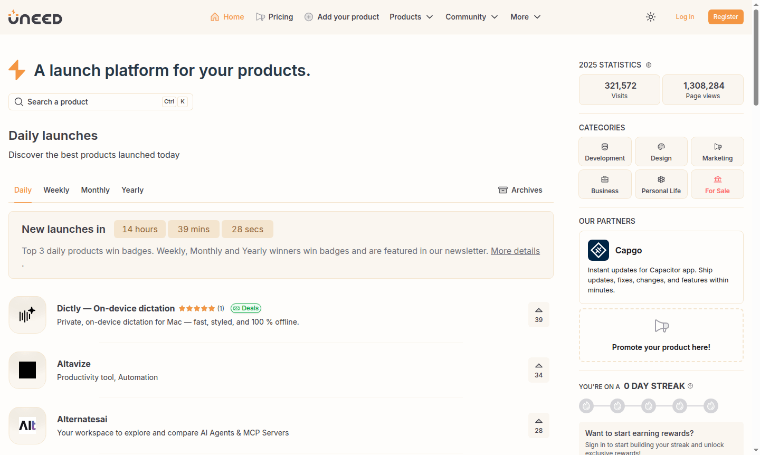760x455 pixels.
Task: Click the Uneed logo
Action: [35, 16]
